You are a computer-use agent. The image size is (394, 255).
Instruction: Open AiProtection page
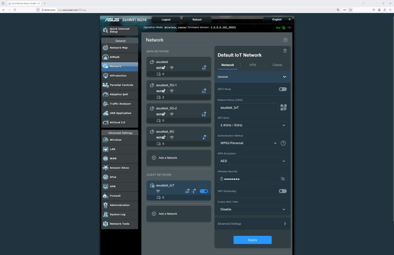[120, 76]
